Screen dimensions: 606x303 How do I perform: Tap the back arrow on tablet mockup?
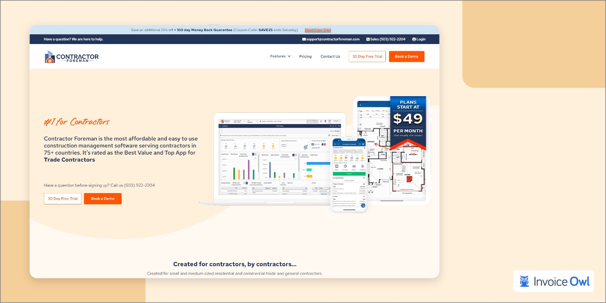pyautogui.click(x=360, y=105)
